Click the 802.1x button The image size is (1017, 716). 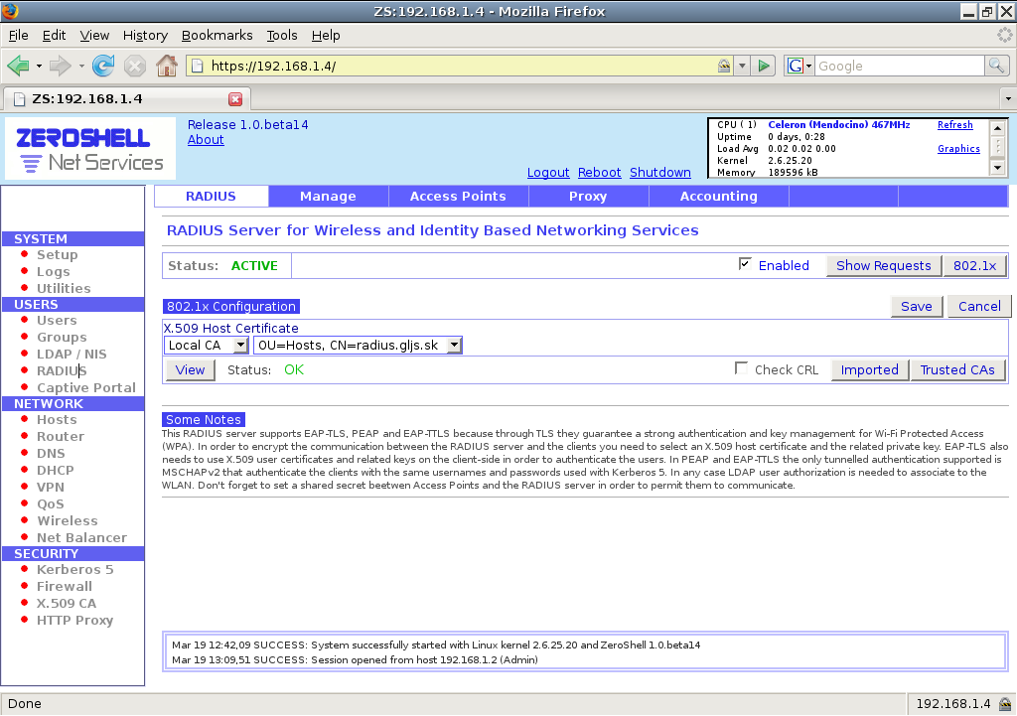pyautogui.click(x=974, y=265)
